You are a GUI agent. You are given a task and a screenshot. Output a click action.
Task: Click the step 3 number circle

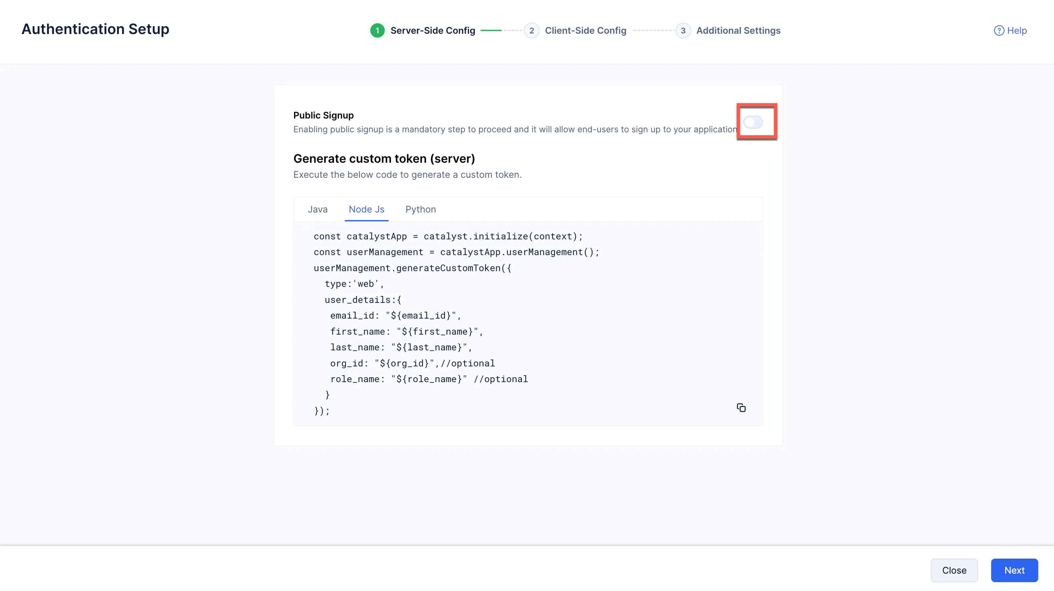pyautogui.click(x=683, y=31)
